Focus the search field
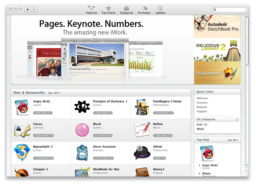This screenshot has height=186, width=256. 229,10
